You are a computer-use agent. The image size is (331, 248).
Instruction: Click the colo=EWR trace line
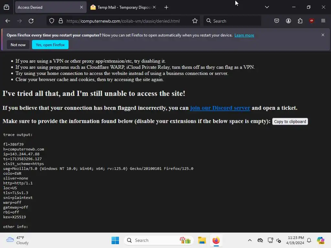pyautogui.click(x=12, y=173)
